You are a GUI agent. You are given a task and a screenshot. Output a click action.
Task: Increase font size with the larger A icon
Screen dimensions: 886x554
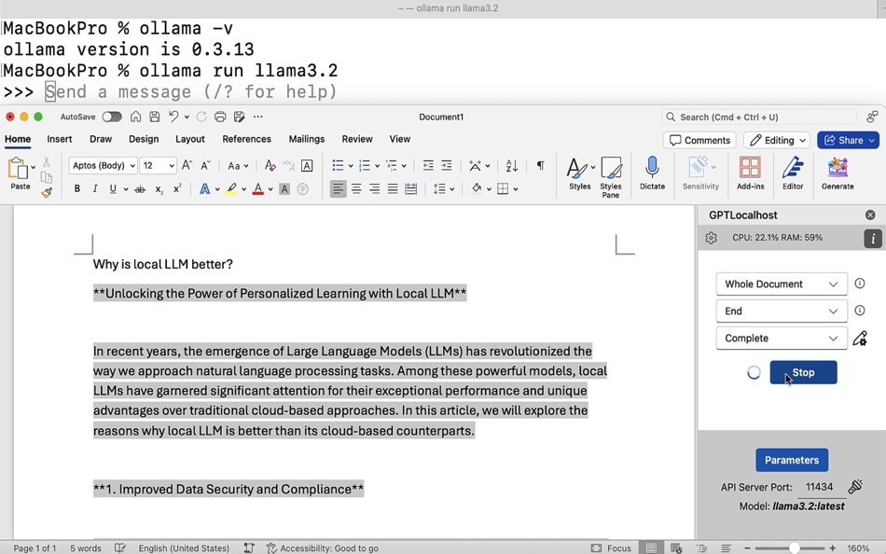[x=187, y=165]
